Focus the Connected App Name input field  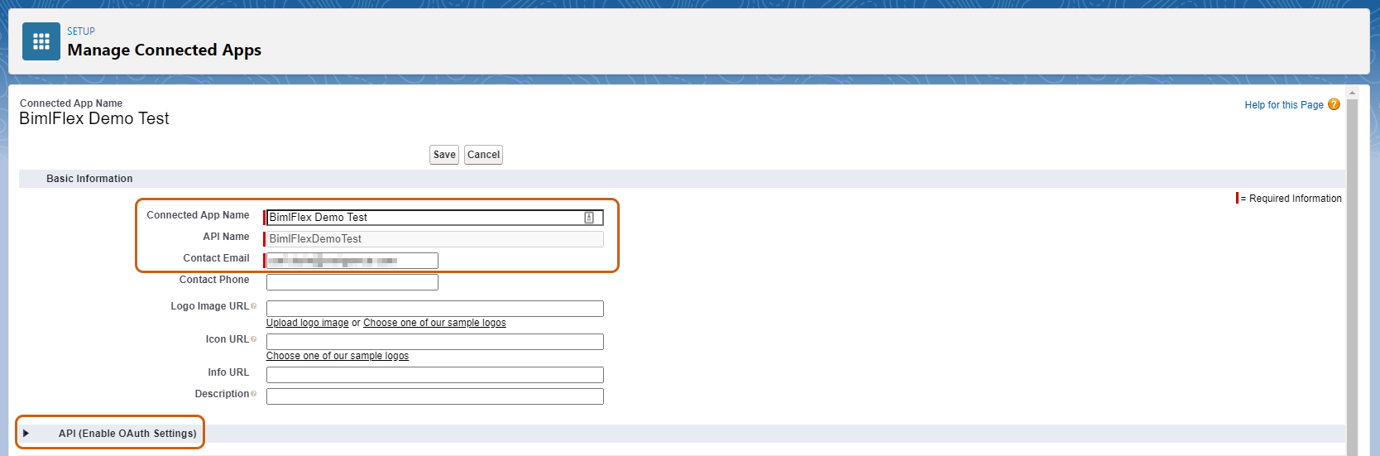[434, 218]
